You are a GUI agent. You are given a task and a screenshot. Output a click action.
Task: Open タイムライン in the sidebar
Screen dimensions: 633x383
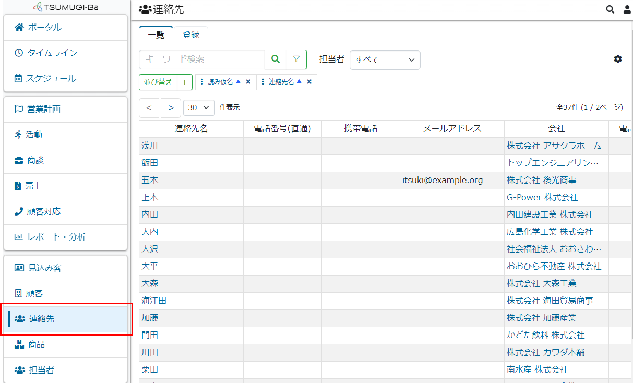[65, 53]
